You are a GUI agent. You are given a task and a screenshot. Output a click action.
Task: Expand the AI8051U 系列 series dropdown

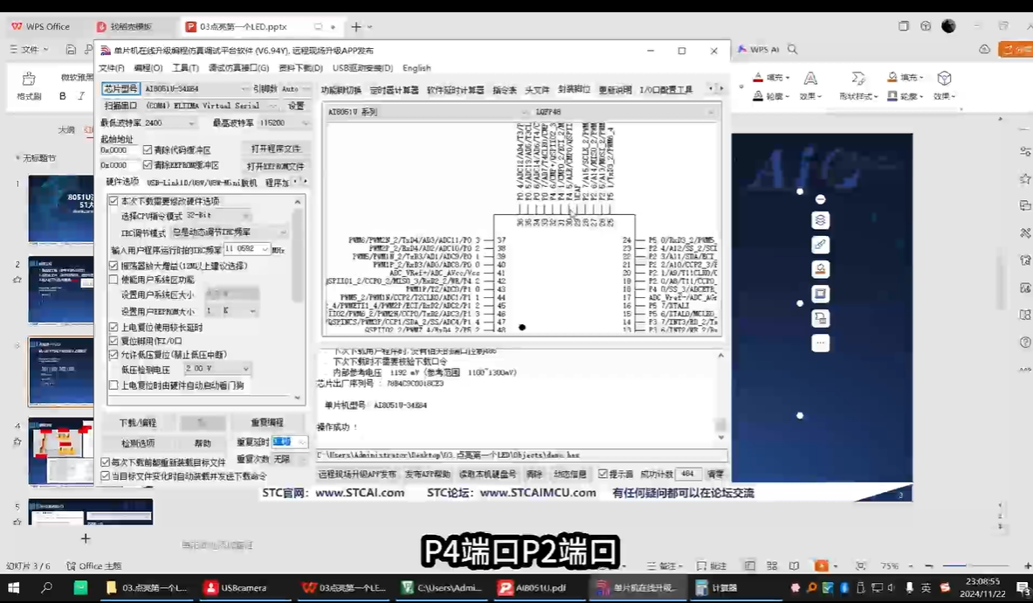click(x=525, y=112)
